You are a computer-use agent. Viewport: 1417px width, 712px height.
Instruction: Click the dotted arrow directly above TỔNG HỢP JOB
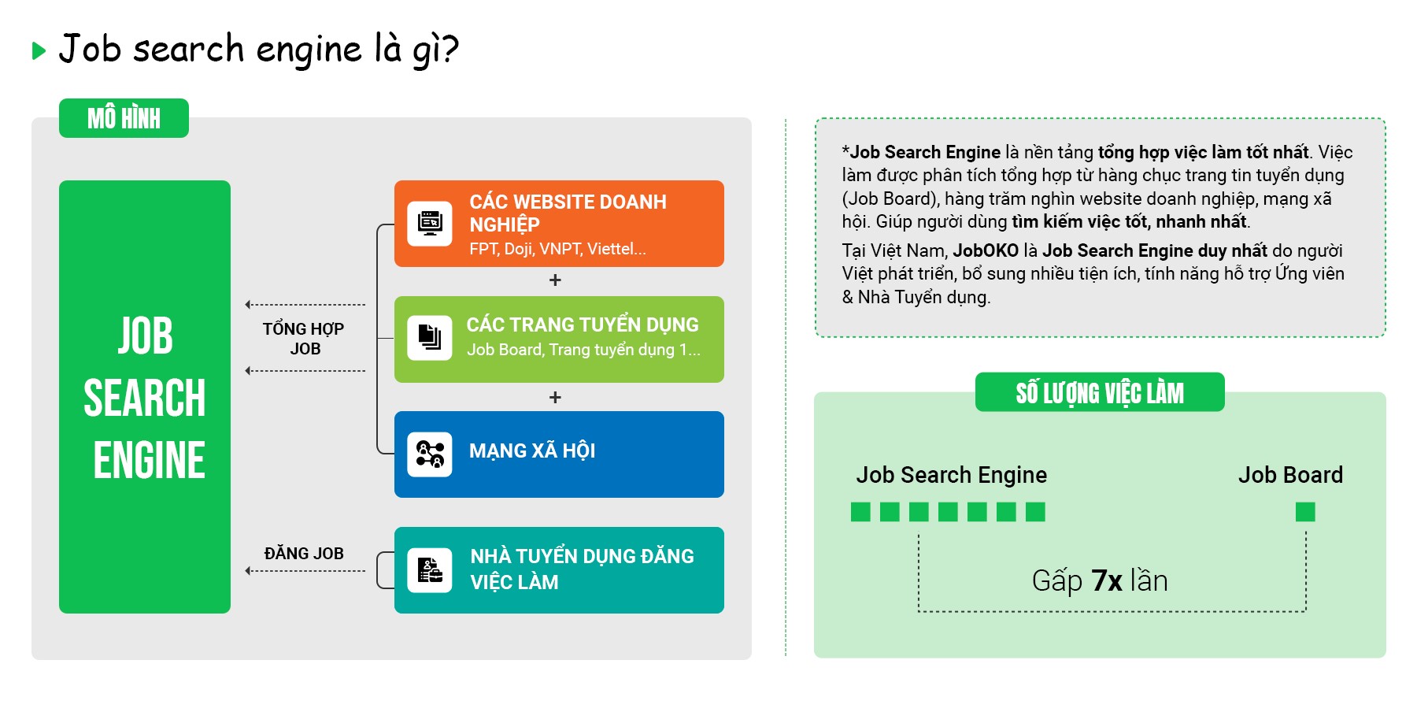(x=305, y=305)
